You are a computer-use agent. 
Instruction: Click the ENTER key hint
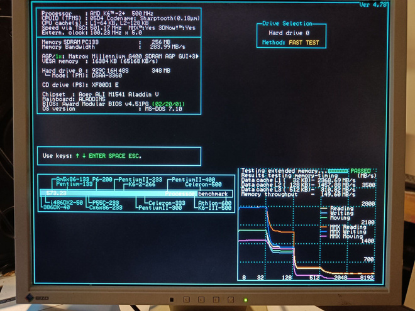[97, 156]
